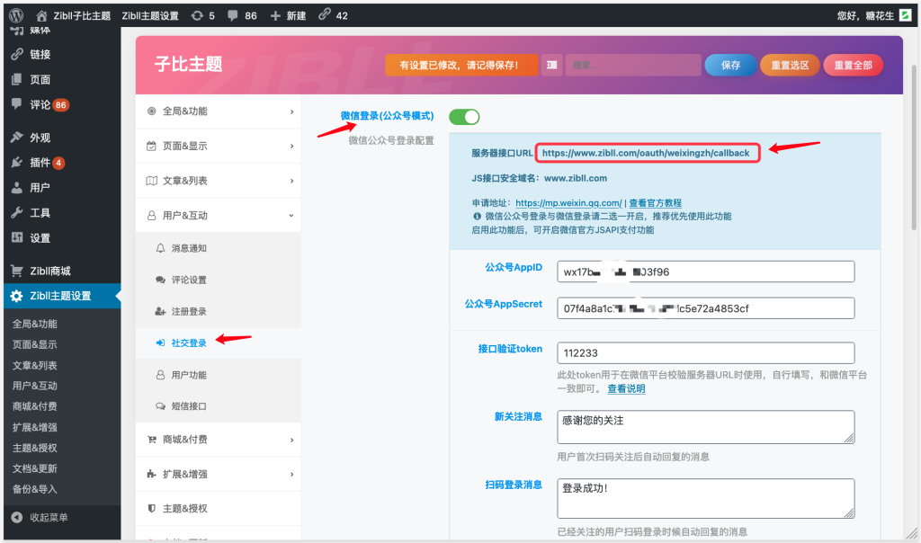
Task: Collapse the 用户&互动 panel section
Action: (218, 216)
